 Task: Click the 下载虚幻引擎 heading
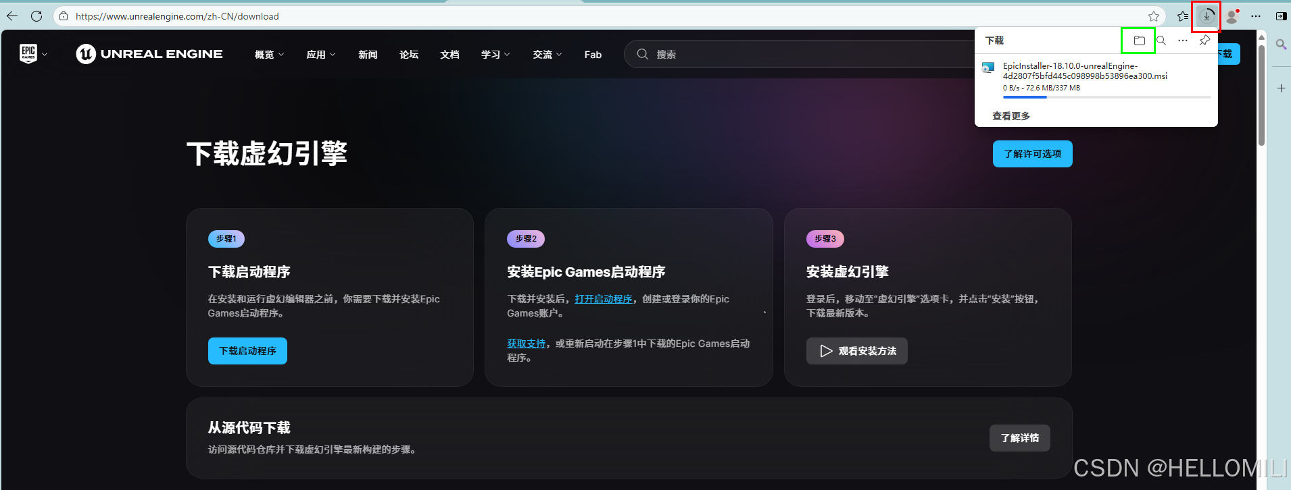267,153
